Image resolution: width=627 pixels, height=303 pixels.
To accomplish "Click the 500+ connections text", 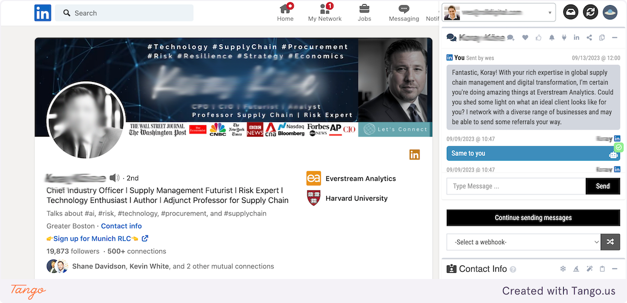I will pos(137,251).
